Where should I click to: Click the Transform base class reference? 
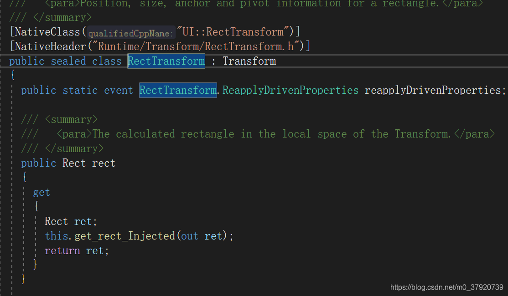tap(249, 61)
